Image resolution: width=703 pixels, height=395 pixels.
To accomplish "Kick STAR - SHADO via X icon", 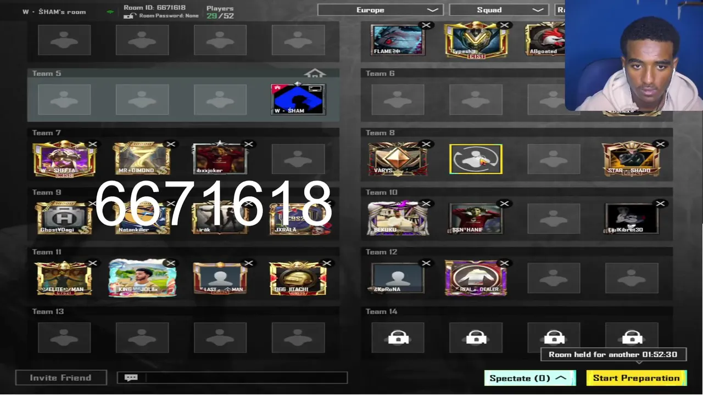I will (660, 144).
